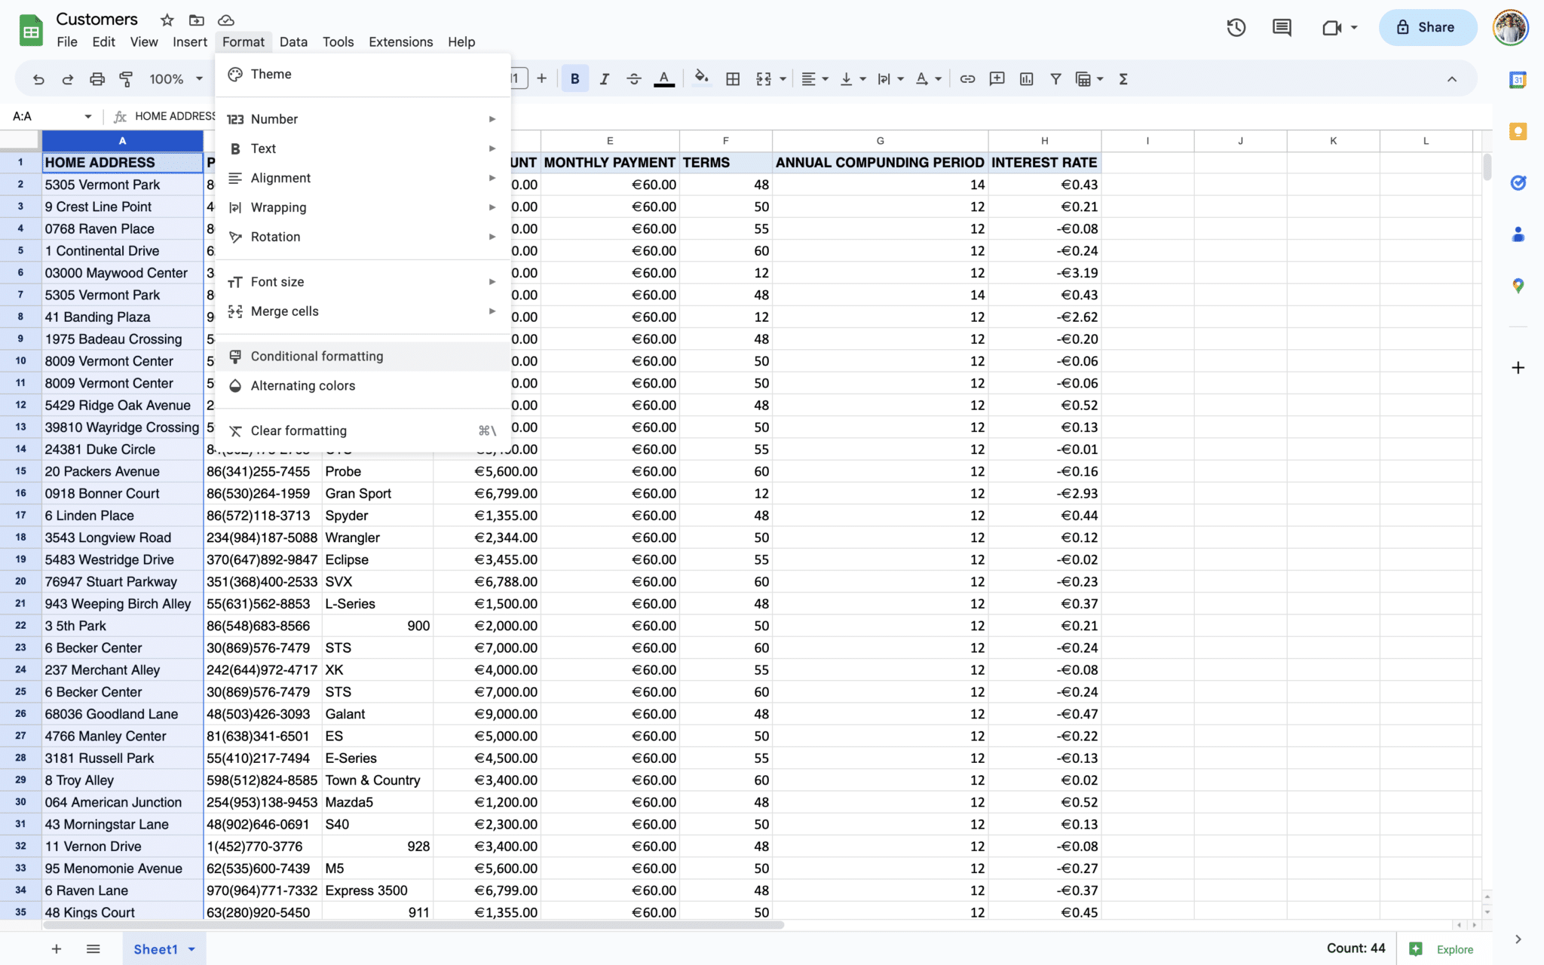This screenshot has width=1544, height=965.
Task: Open the Data menu
Action: [x=293, y=42]
